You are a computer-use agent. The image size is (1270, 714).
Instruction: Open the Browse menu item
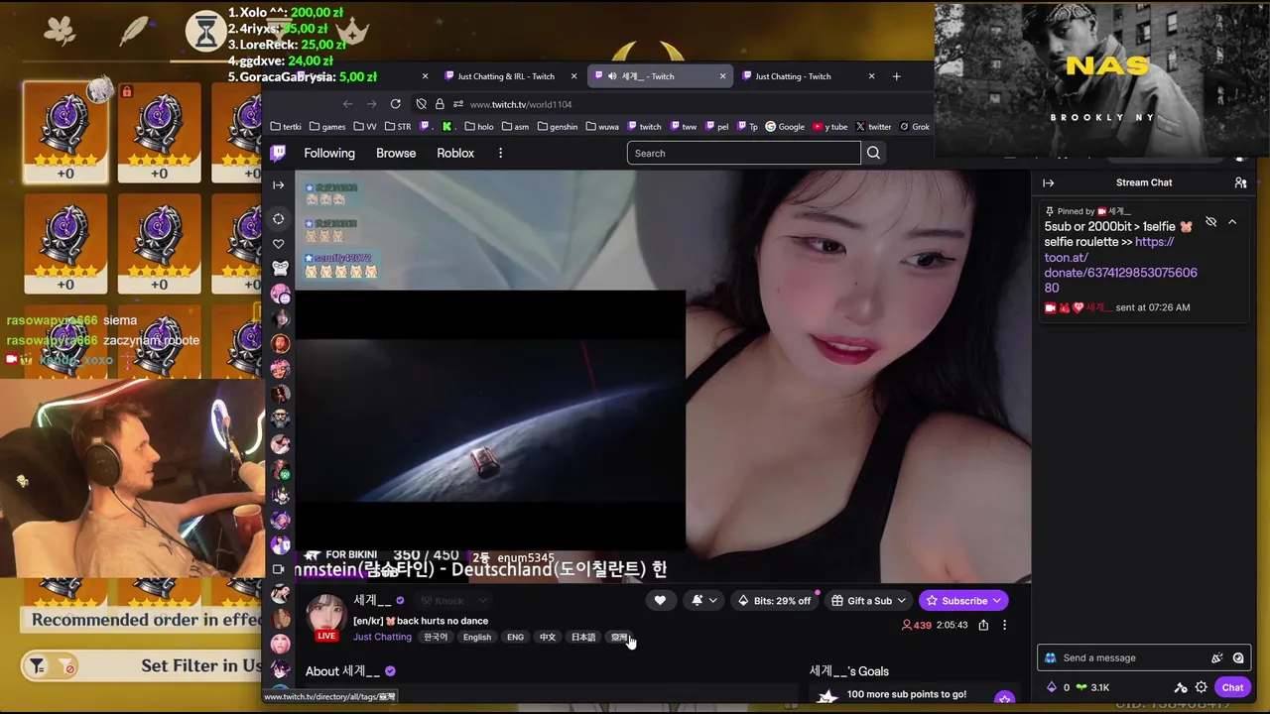(396, 153)
